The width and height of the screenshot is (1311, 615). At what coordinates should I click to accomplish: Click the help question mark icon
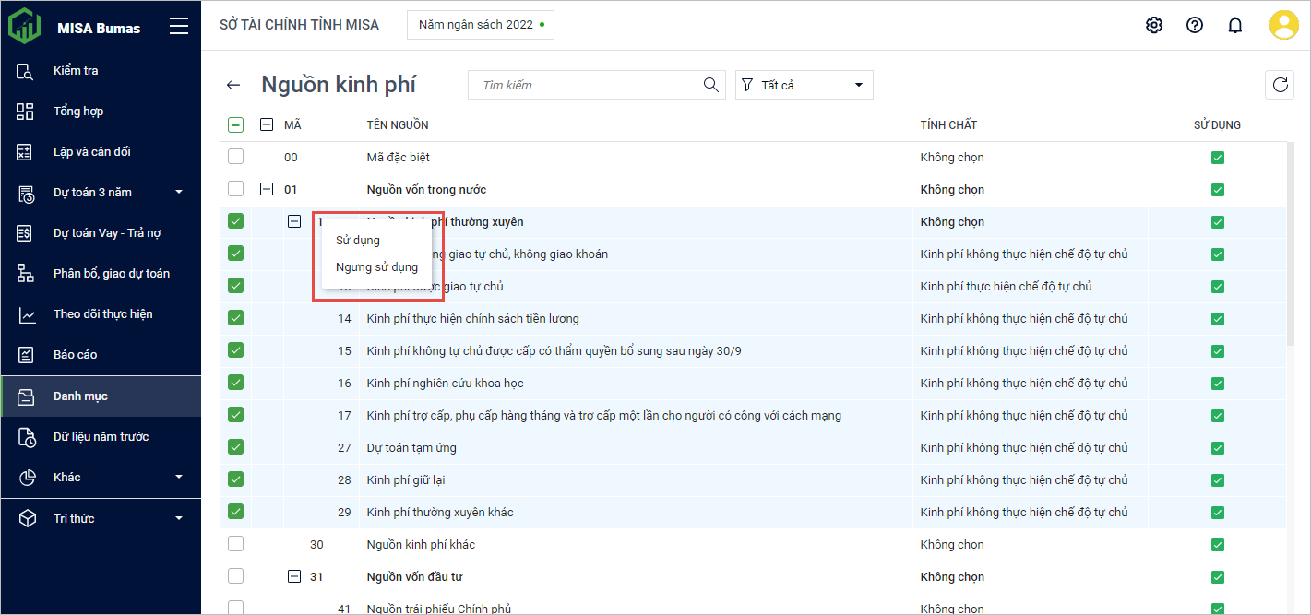coord(1195,25)
